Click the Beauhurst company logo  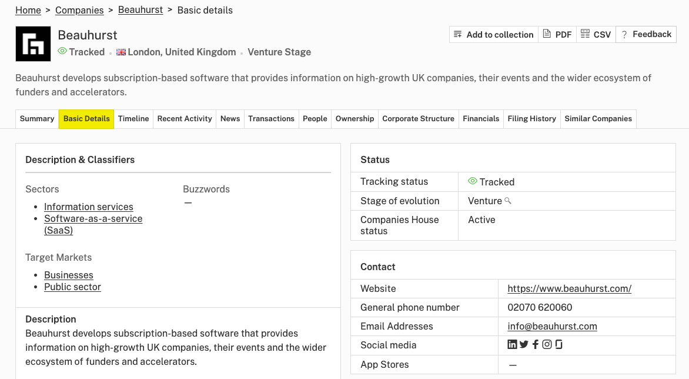33,44
